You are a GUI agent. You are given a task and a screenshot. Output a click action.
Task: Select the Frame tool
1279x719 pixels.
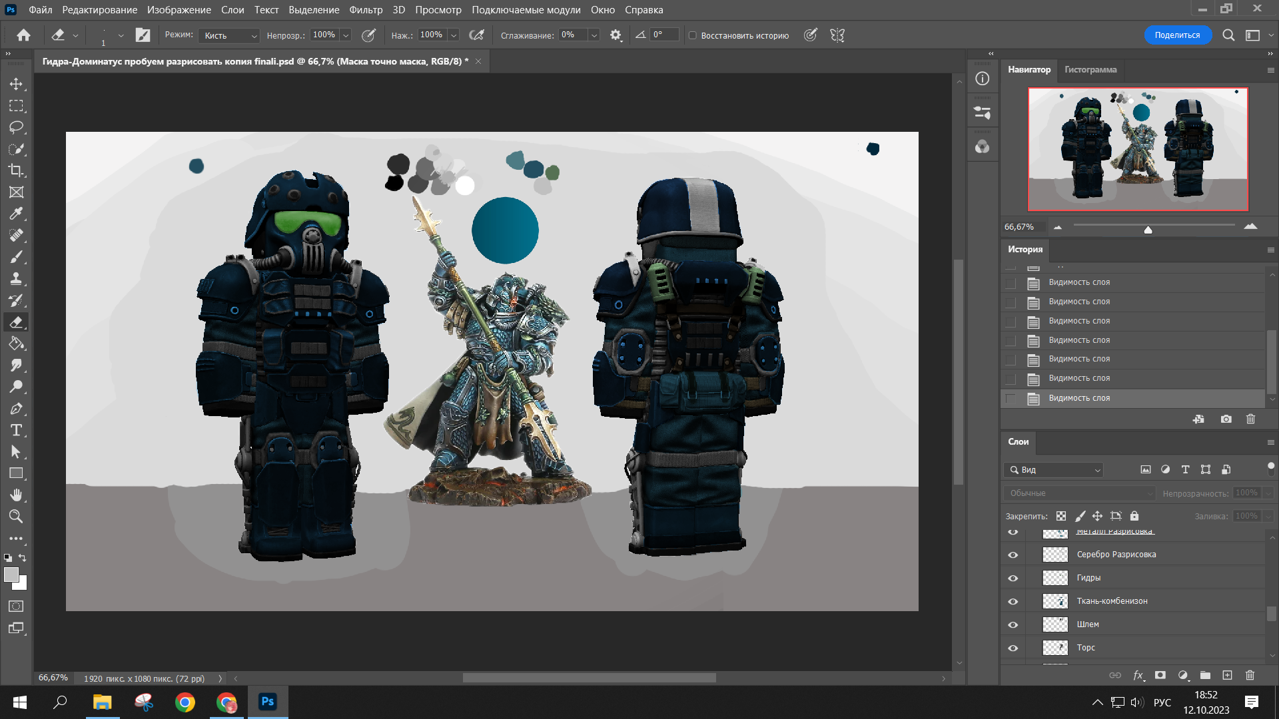point(16,192)
